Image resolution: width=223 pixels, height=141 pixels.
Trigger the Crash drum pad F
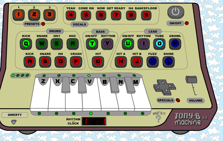[x=76, y=61]
